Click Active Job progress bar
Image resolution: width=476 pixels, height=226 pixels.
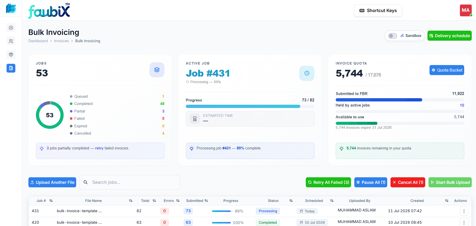[250, 106]
